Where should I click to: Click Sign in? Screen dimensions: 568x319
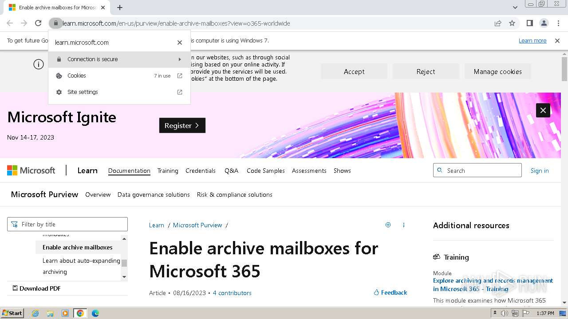(540, 171)
